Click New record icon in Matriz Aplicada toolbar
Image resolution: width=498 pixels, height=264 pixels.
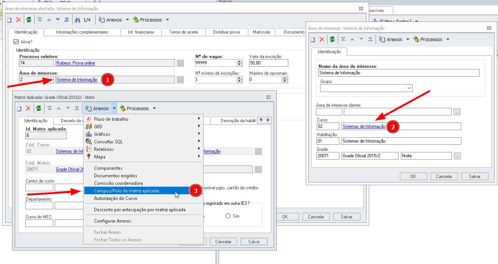point(19,108)
